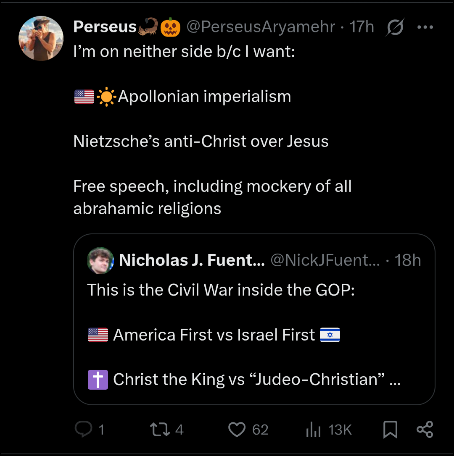The image size is (454, 456).
Task: Open the Perseus profile picture
Action: 41,39
